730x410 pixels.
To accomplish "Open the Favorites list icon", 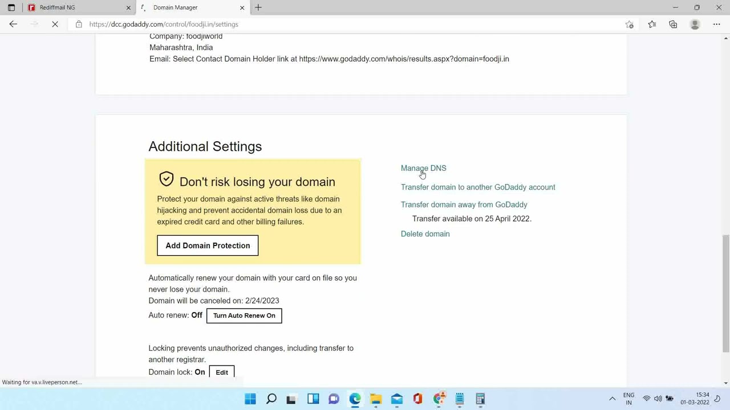I will (652, 24).
